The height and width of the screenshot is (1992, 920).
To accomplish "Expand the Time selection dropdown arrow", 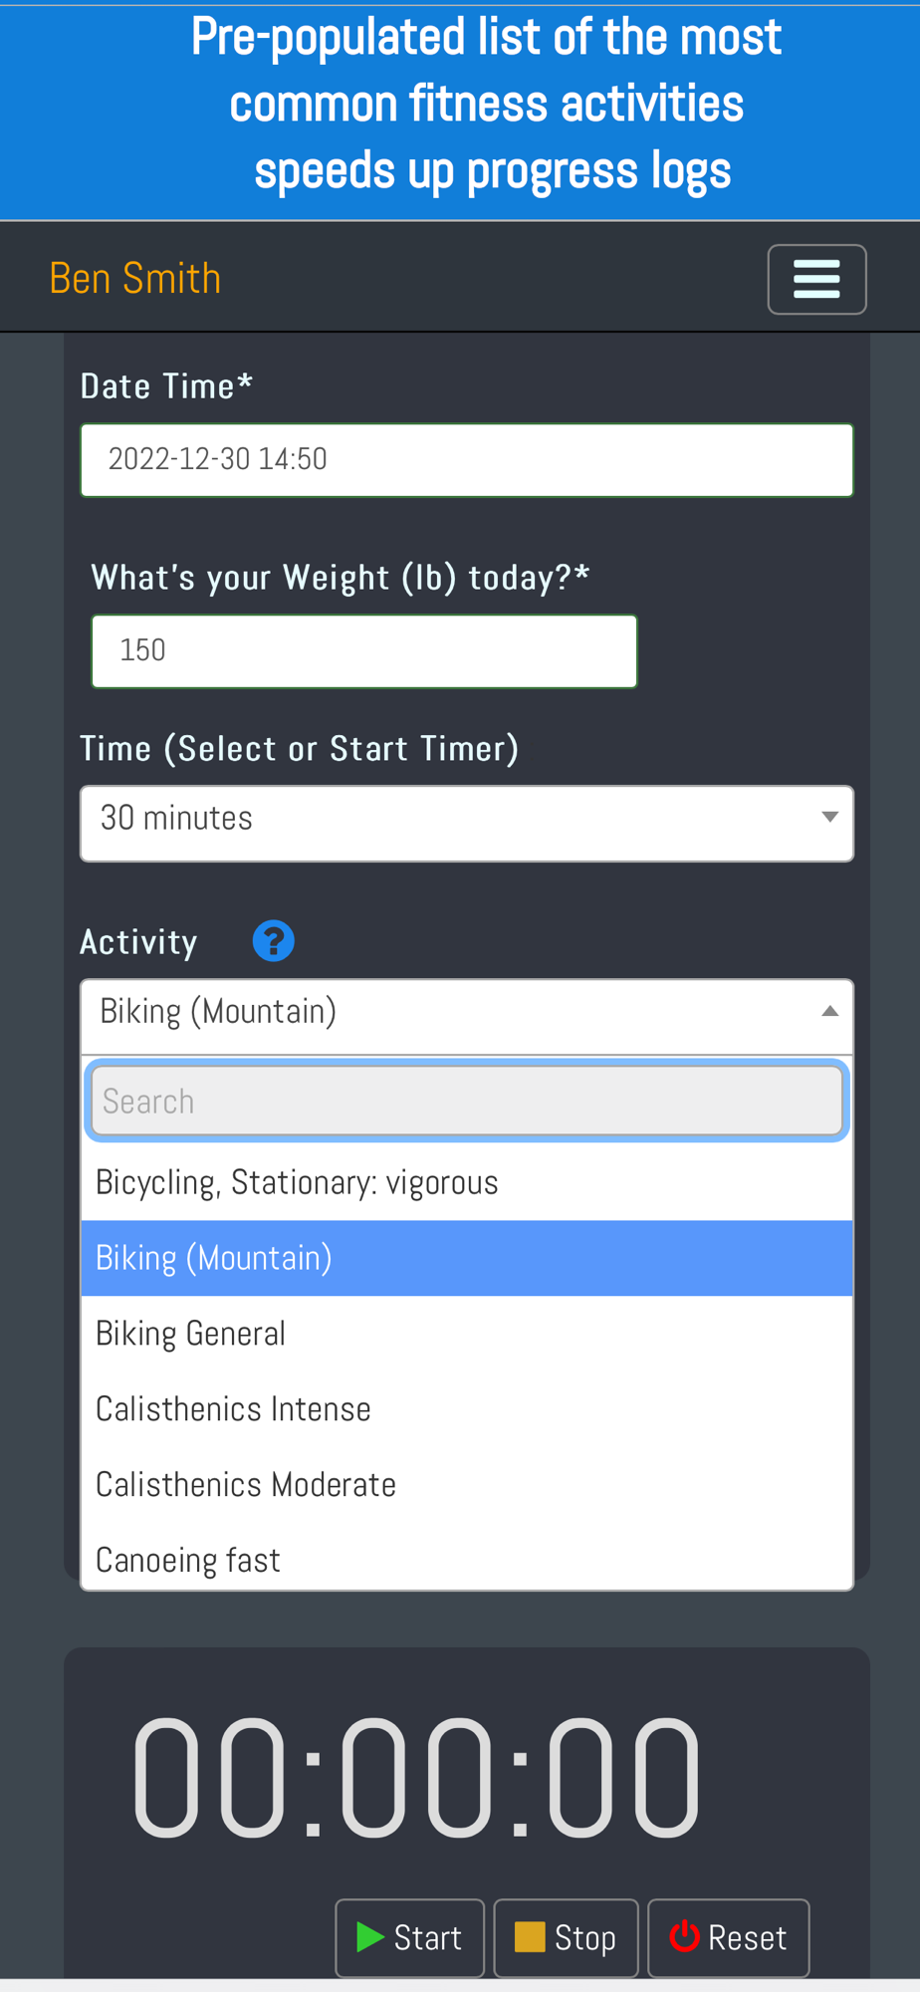I will click(x=829, y=817).
